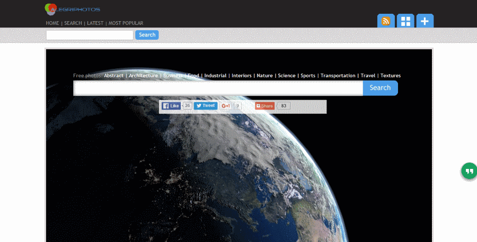Open the Architecture category link
The width and height of the screenshot is (477, 242).
pyautogui.click(x=143, y=76)
